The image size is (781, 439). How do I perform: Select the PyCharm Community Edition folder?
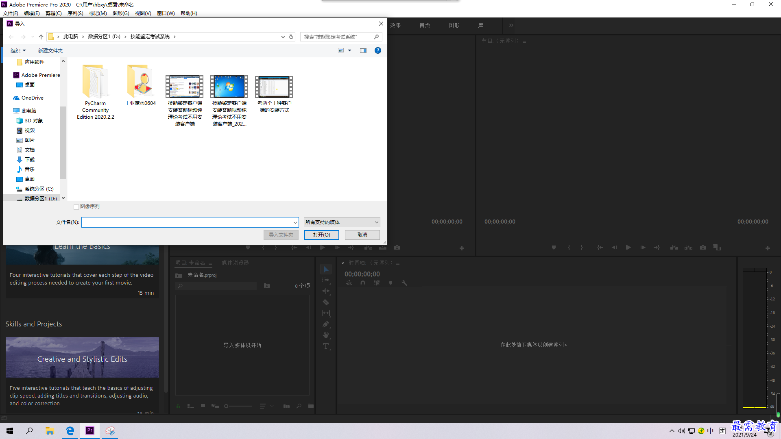point(96,92)
